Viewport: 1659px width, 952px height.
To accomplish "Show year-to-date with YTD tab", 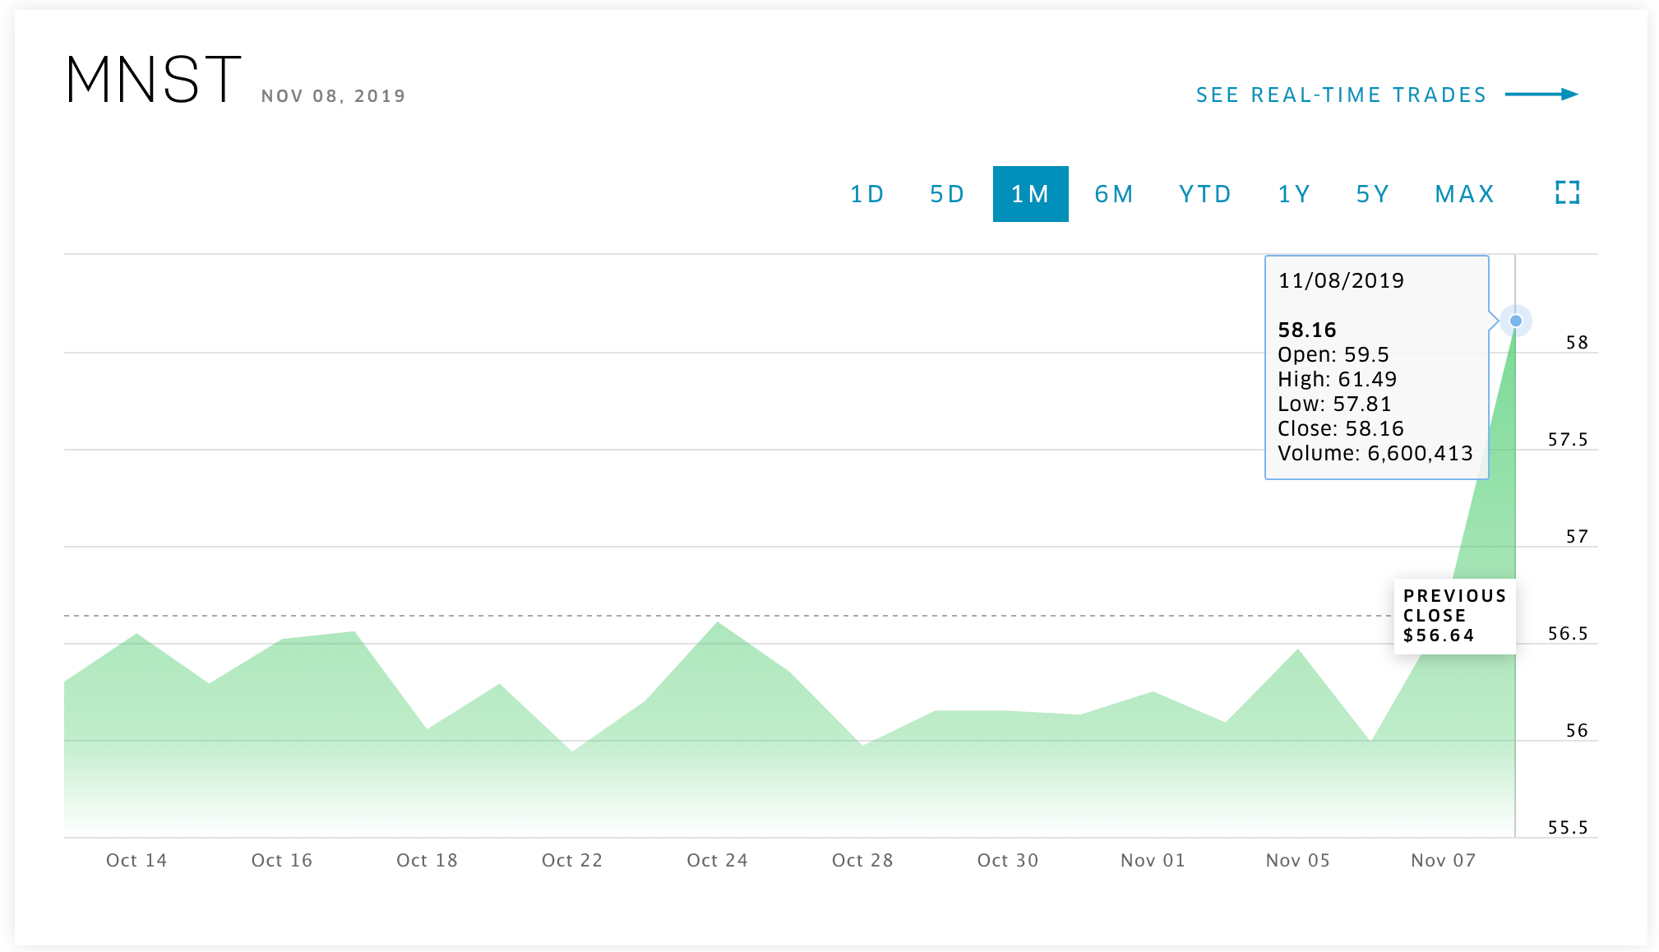I will (x=1205, y=194).
